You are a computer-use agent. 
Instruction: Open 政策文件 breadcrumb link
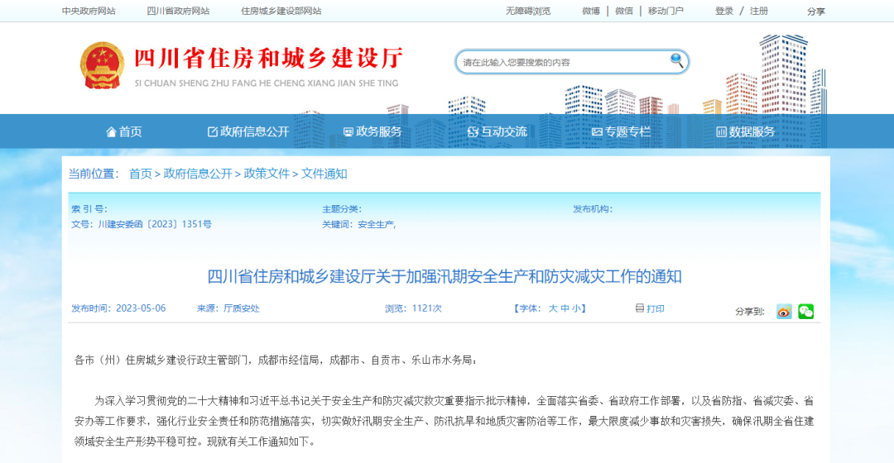[267, 174]
